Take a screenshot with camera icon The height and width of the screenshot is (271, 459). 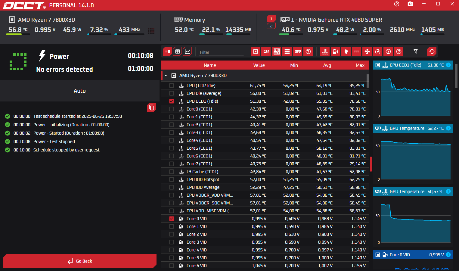coord(410,4)
